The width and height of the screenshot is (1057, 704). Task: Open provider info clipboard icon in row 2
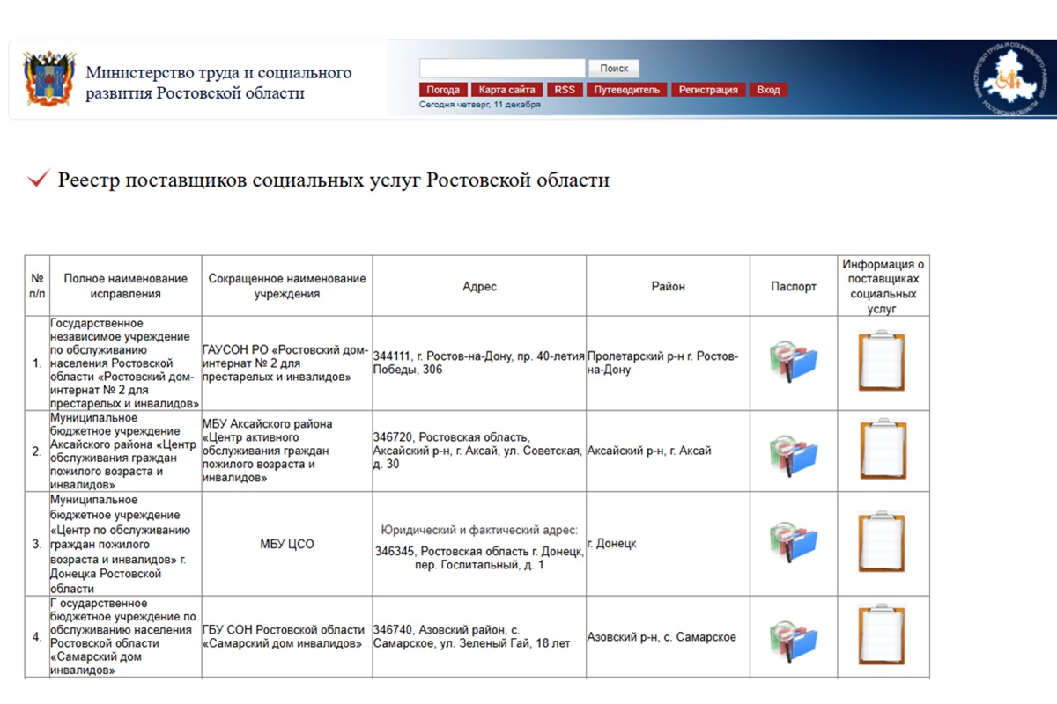(x=882, y=451)
